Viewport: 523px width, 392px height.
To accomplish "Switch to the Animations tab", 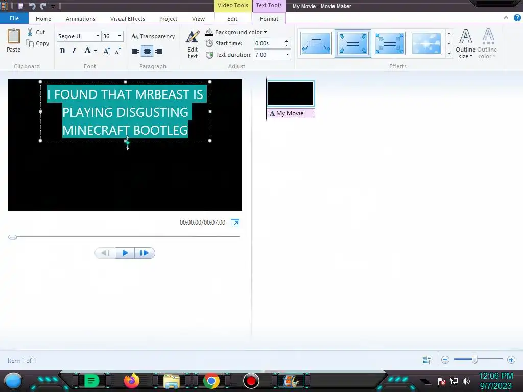I will [80, 19].
